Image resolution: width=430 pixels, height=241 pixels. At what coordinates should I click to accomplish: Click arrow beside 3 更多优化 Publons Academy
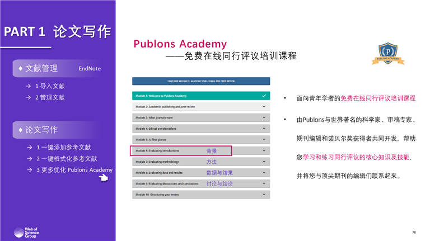click(30, 170)
